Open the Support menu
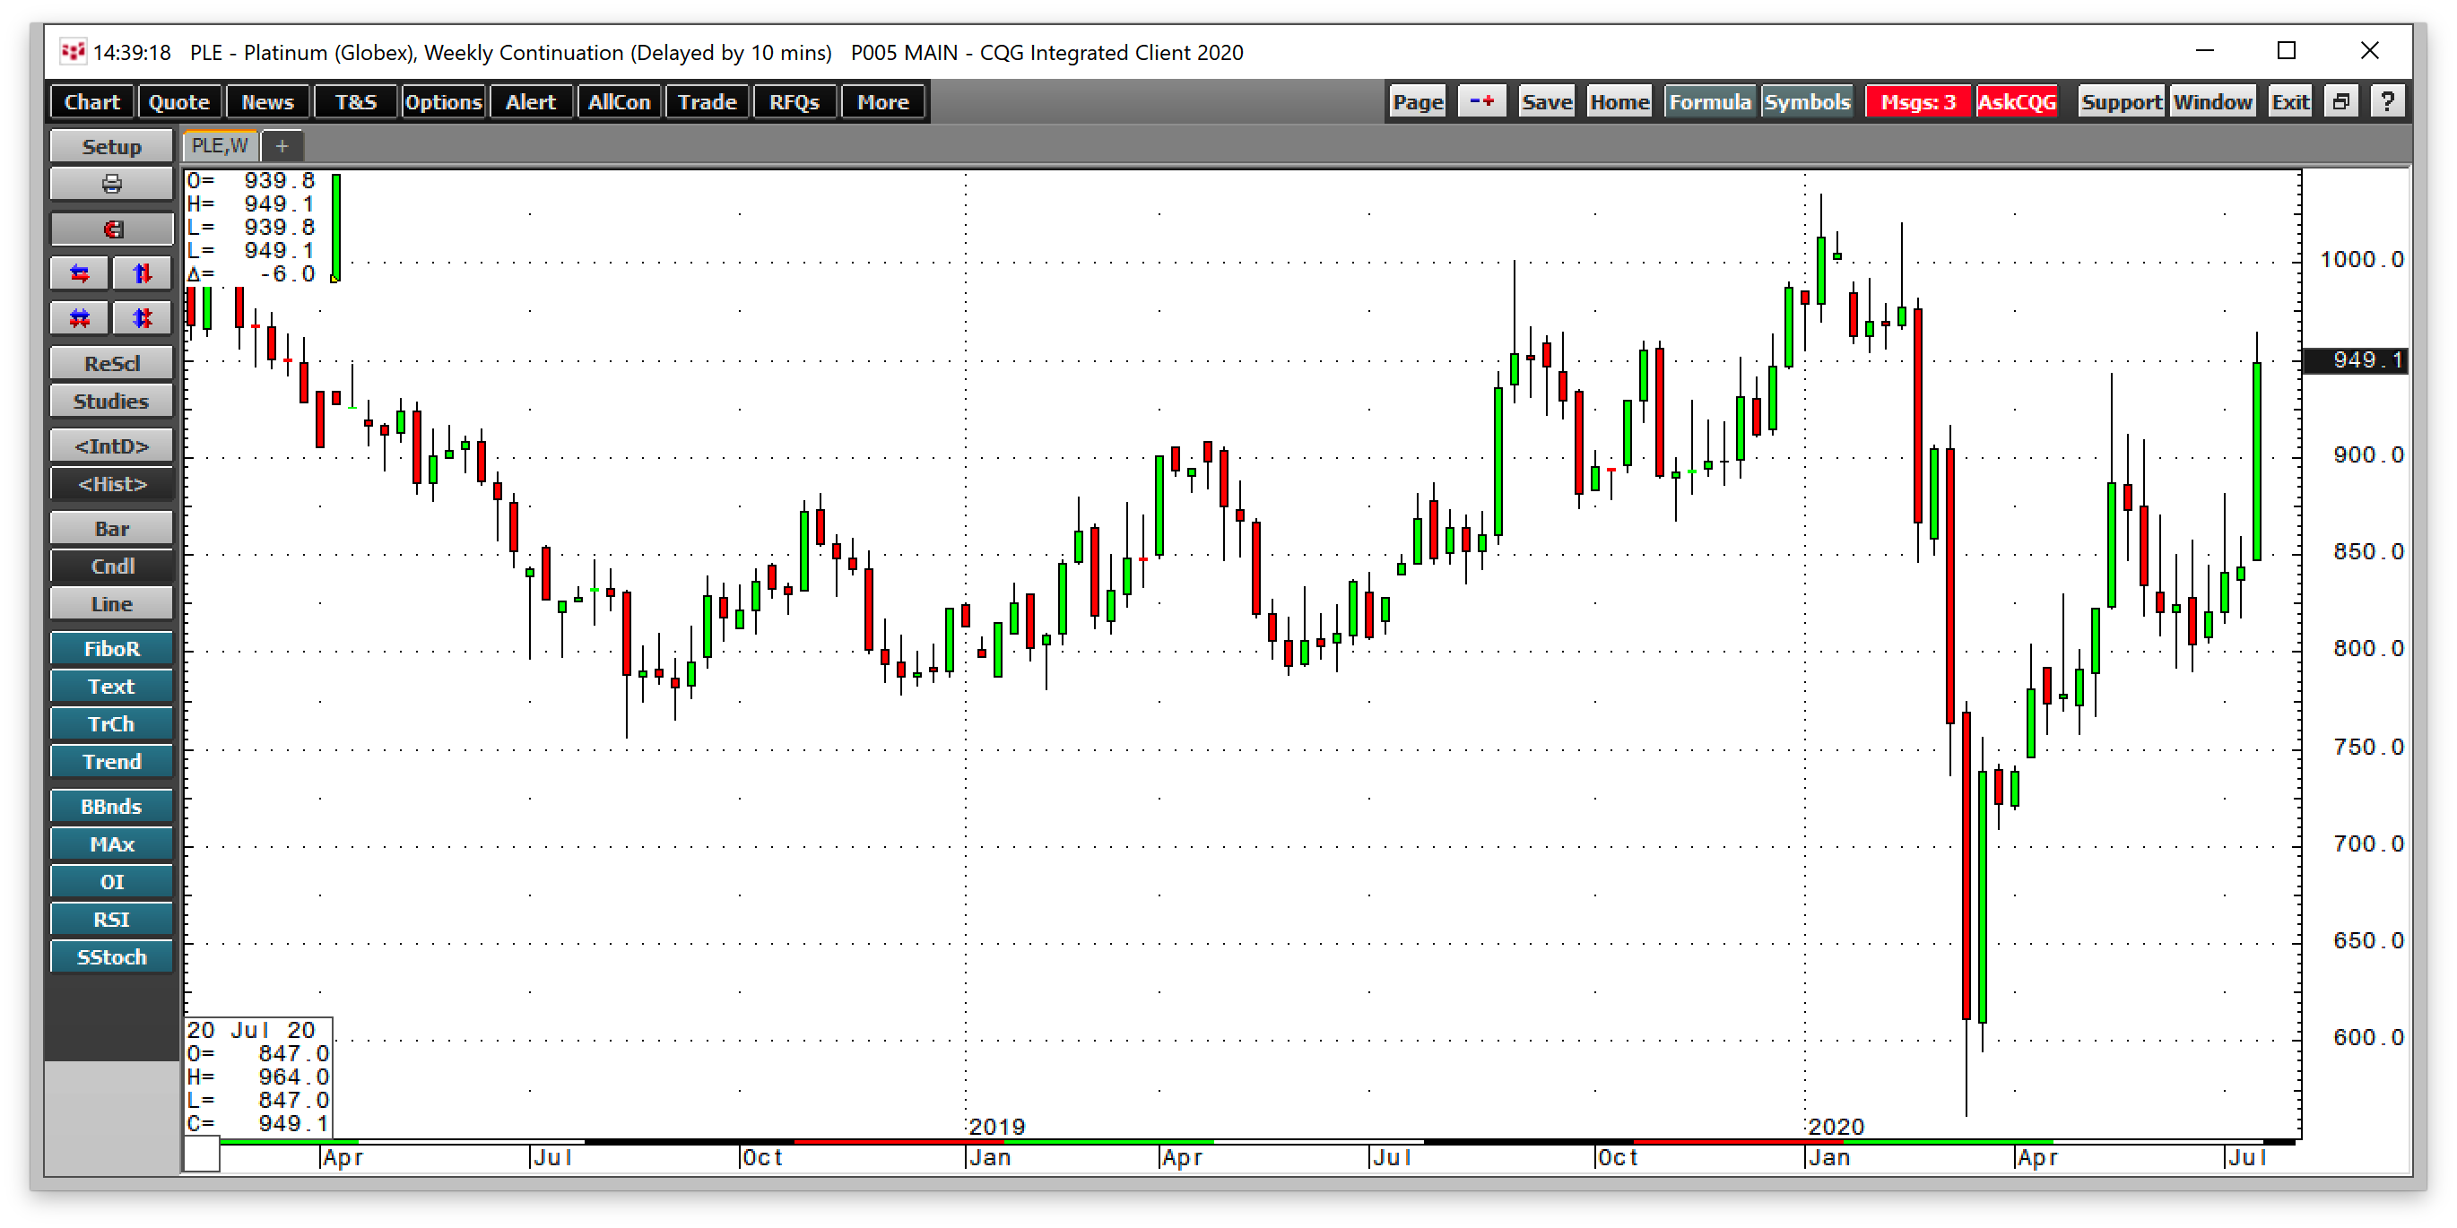The width and height of the screenshot is (2457, 1228). coord(2121,102)
